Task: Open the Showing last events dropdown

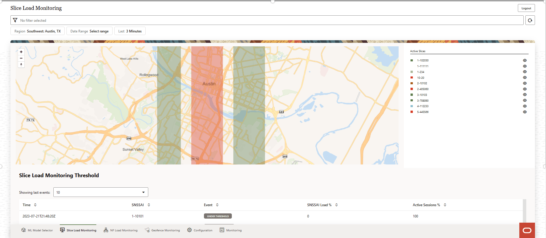Action: tap(101, 192)
